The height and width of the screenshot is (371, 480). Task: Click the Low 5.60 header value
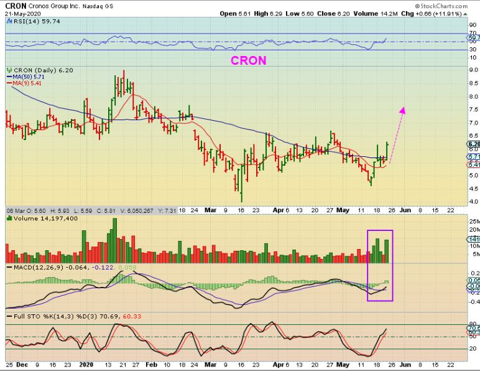[x=300, y=14]
